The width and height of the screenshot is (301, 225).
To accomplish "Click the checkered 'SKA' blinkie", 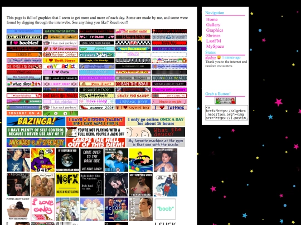I will point(133,43).
